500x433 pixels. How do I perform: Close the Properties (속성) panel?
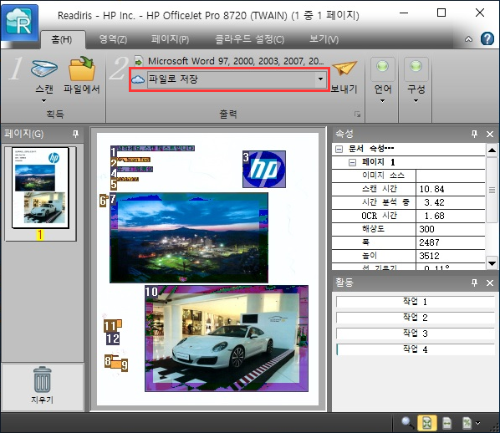point(490,135)
